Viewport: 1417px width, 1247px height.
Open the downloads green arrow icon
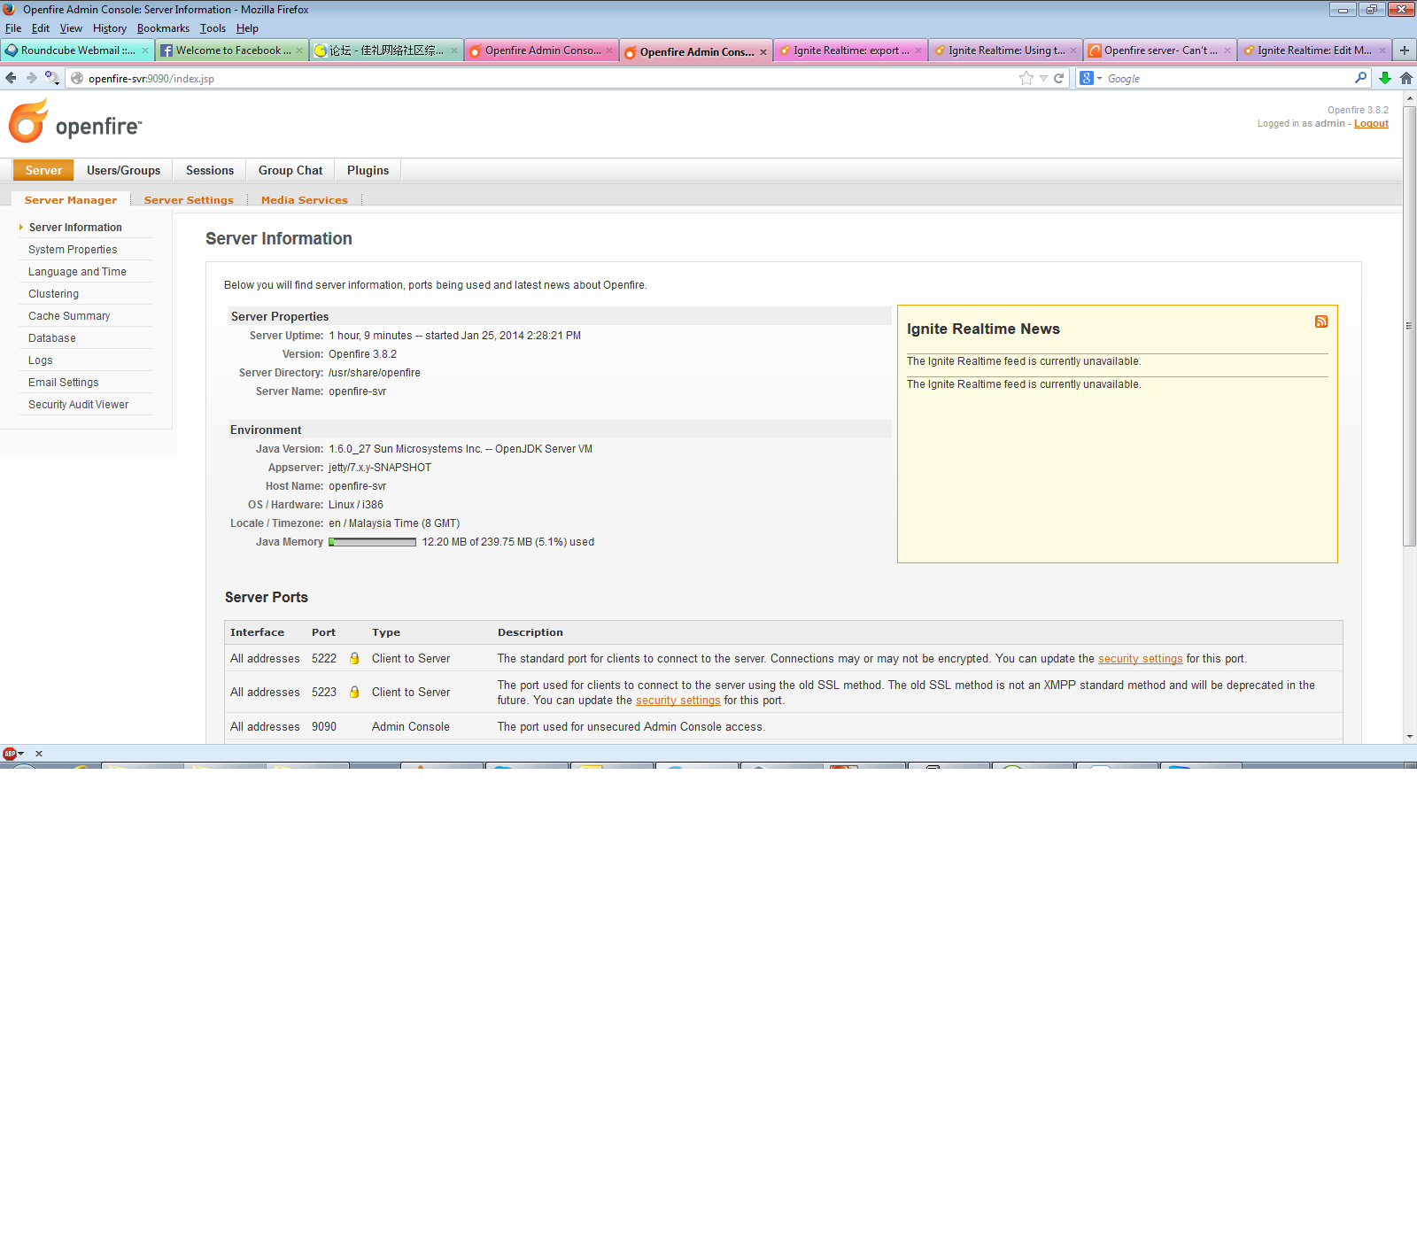(x=1385, y=78)
